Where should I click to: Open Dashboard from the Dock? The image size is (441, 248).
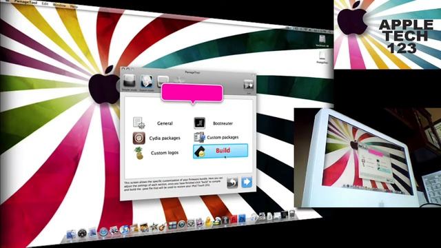click(x=82, y=234)
